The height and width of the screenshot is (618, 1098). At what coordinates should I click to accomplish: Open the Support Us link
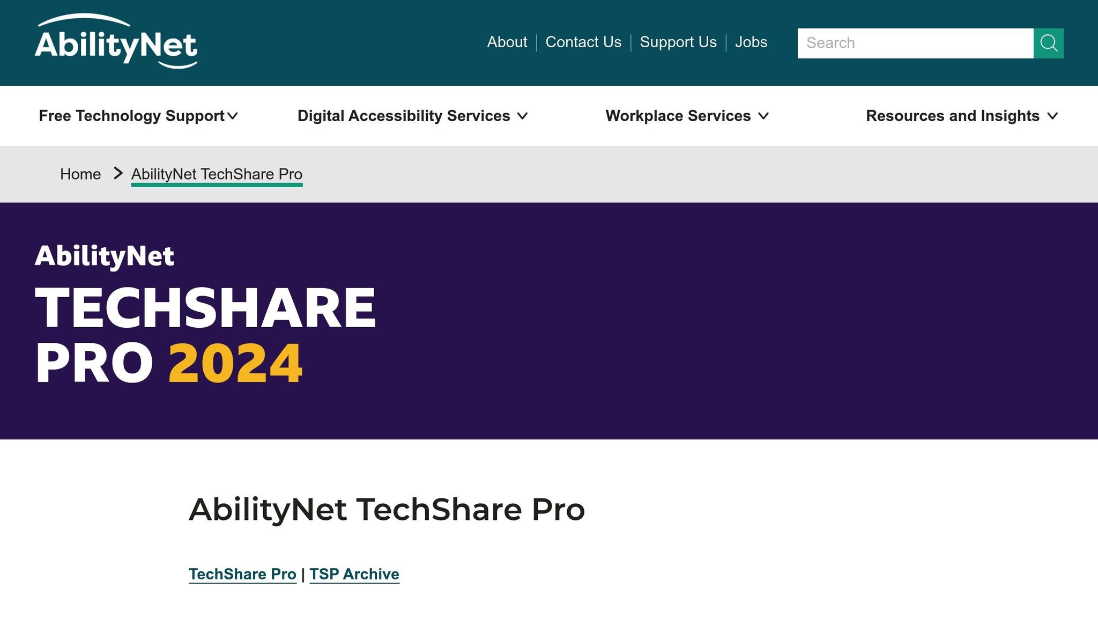[x=678, y=42]
